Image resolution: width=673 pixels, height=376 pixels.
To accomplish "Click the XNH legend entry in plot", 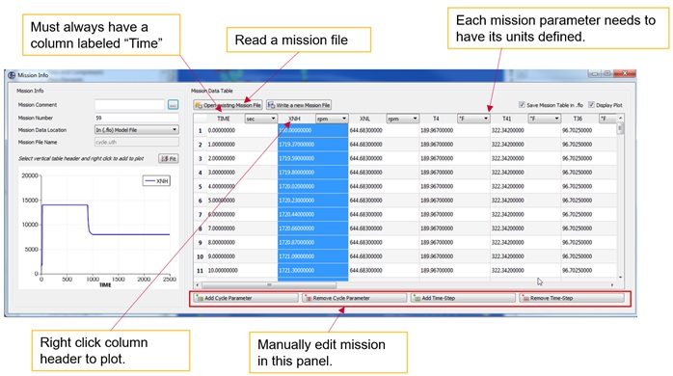I will pos(156,181).
